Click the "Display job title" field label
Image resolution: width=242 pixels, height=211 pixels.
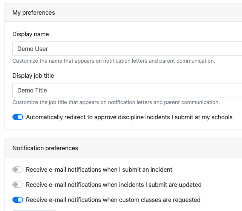(33, 76)
